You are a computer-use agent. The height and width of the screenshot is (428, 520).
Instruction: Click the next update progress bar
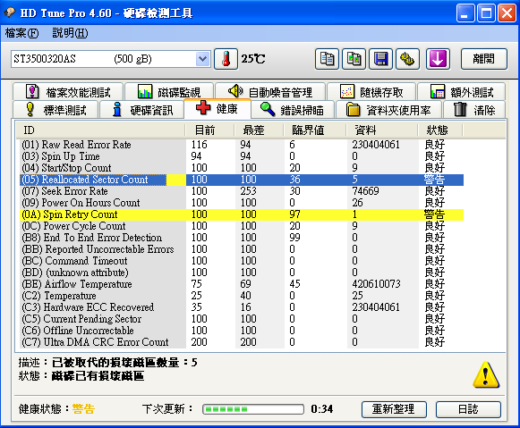253,409
